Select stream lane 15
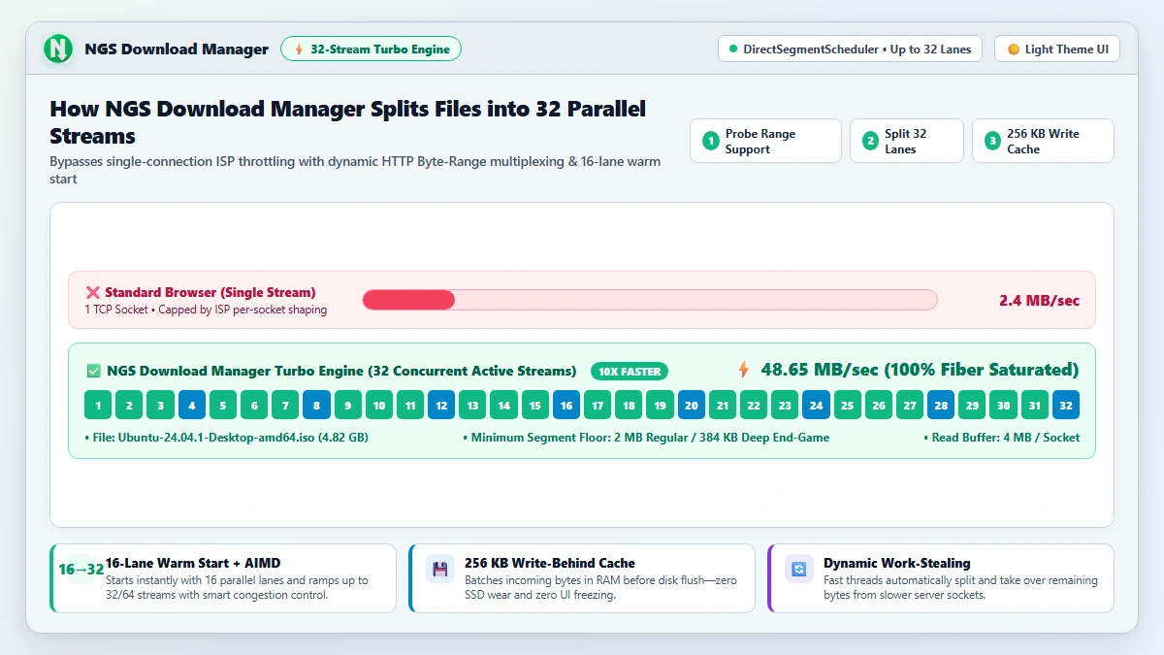This screenshot has height=655, width=1164. (x=535, y=405)
